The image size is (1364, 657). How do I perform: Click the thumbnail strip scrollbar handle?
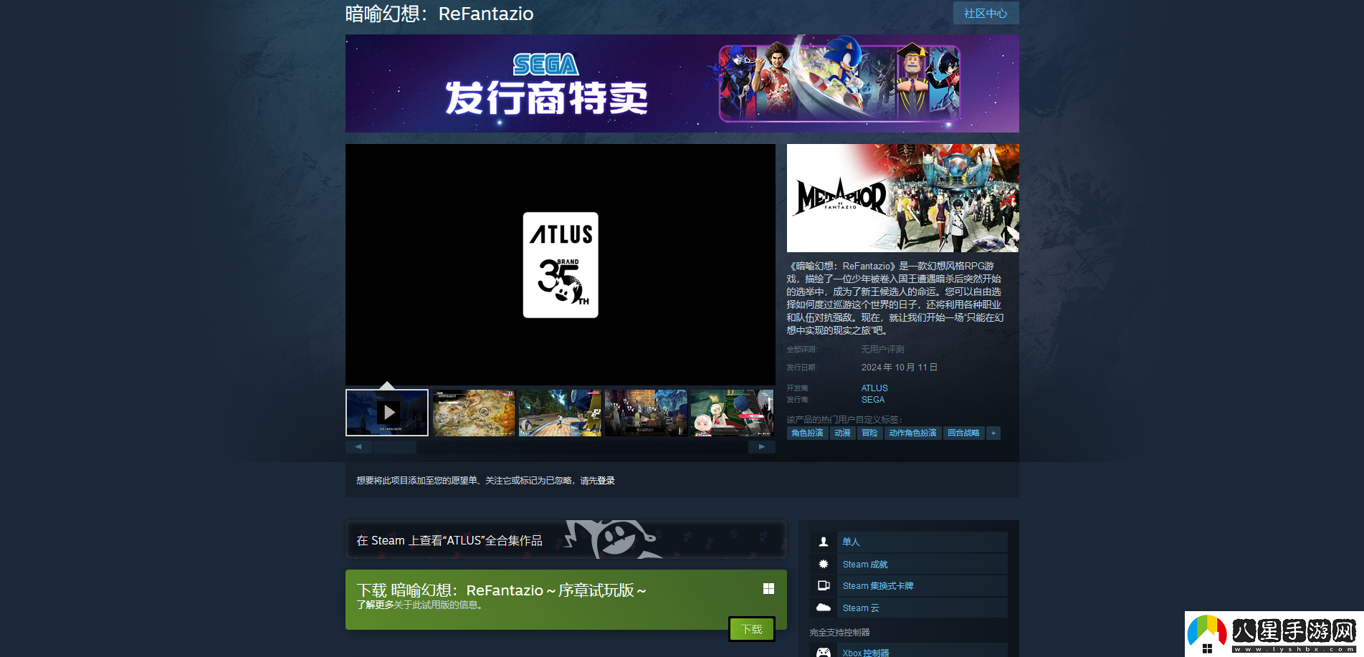coord(395,447)
